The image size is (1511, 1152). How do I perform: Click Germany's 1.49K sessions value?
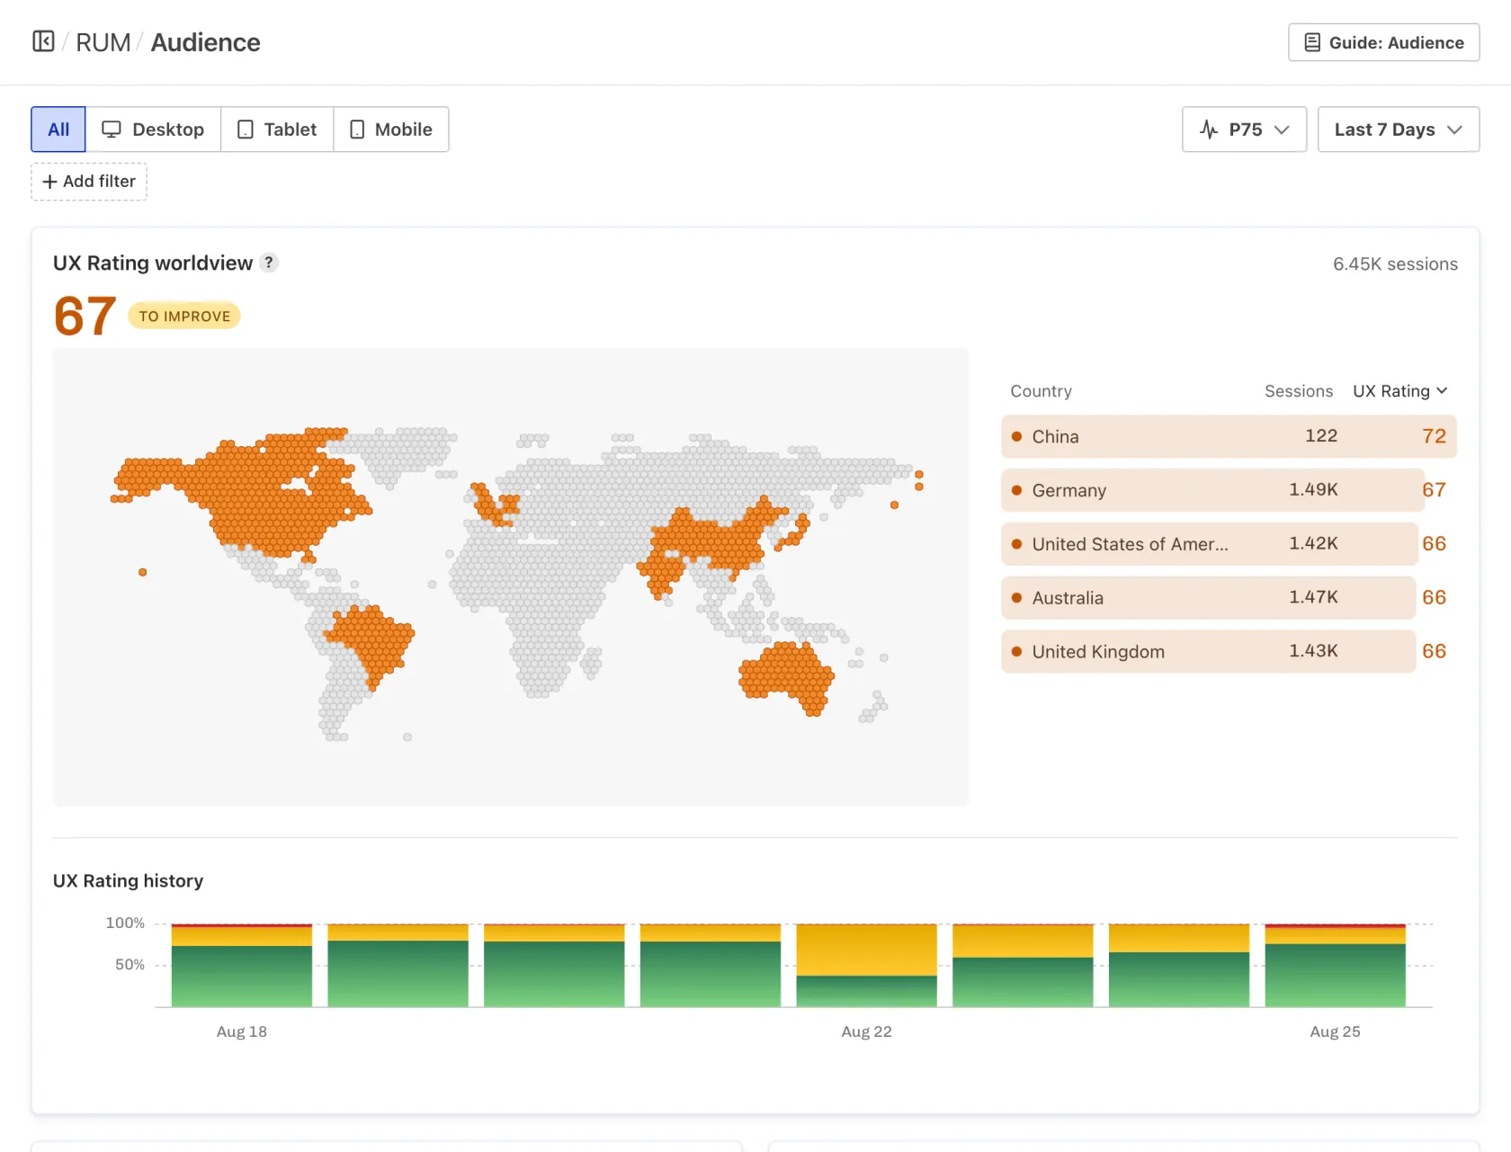pos(1313,489)
